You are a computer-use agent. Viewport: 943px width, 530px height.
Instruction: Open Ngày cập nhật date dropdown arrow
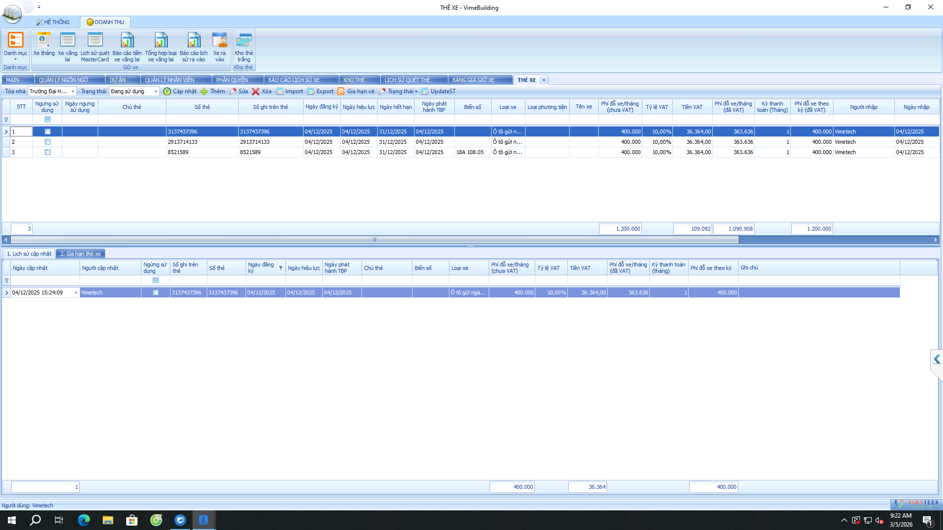point(76,292)
